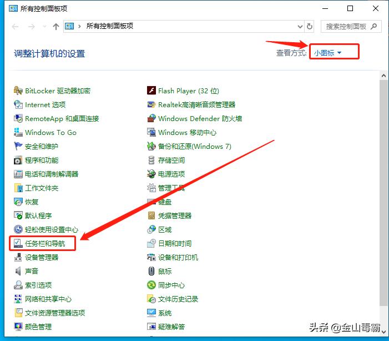Image resolution: width=389 pixels, height=341 pixels.
Task: Click the 同步中心 icon
Action: point(151,285)
